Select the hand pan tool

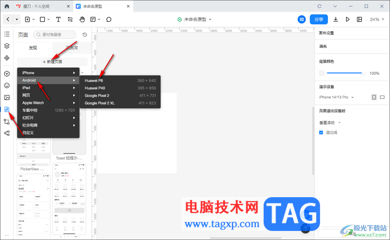point(82,19)
